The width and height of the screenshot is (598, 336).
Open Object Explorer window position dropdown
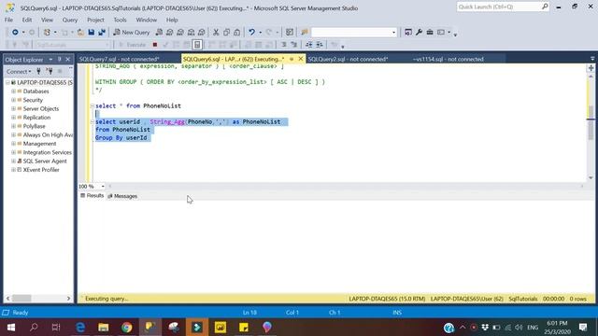50,60
